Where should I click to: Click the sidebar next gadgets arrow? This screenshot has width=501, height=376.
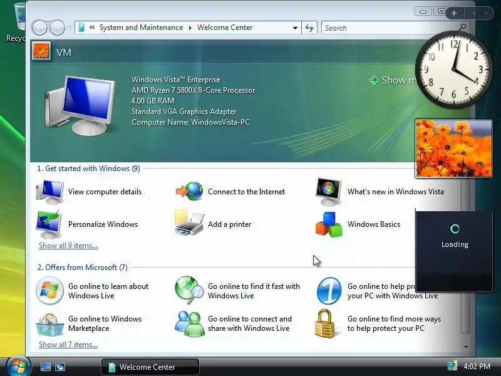(x=486, y=13)
